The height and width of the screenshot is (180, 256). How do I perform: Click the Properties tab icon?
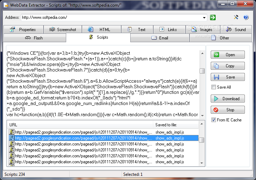(13, 29)
